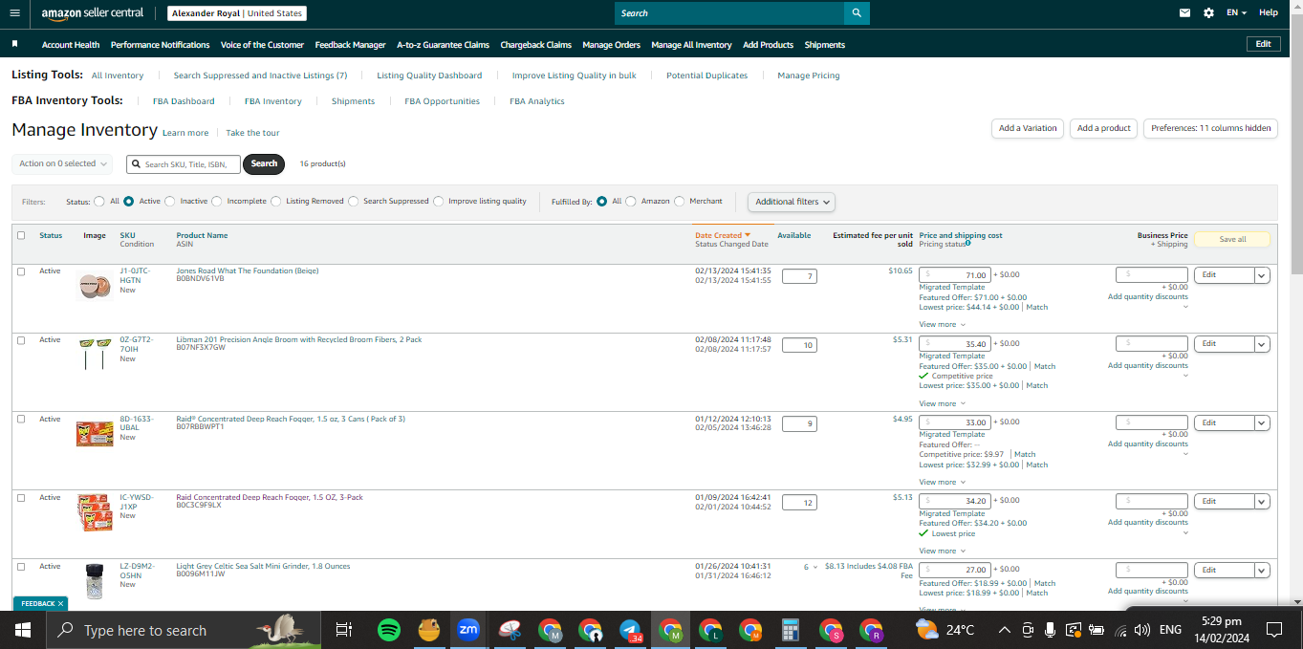1303x649 pixels.
Task: Click the Available quantity field showing 10
Action: coord(799,345)
